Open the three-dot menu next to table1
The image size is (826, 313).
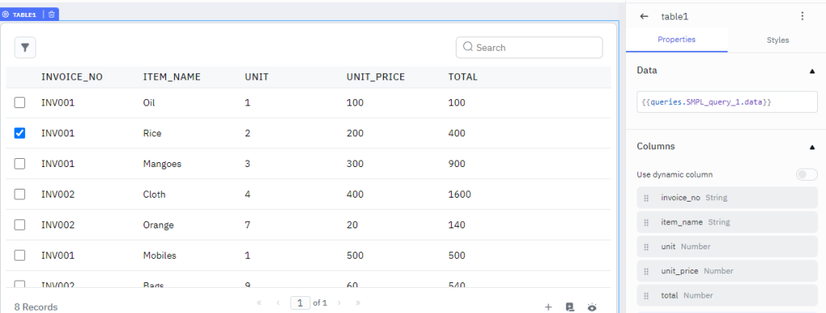(803, 16)
